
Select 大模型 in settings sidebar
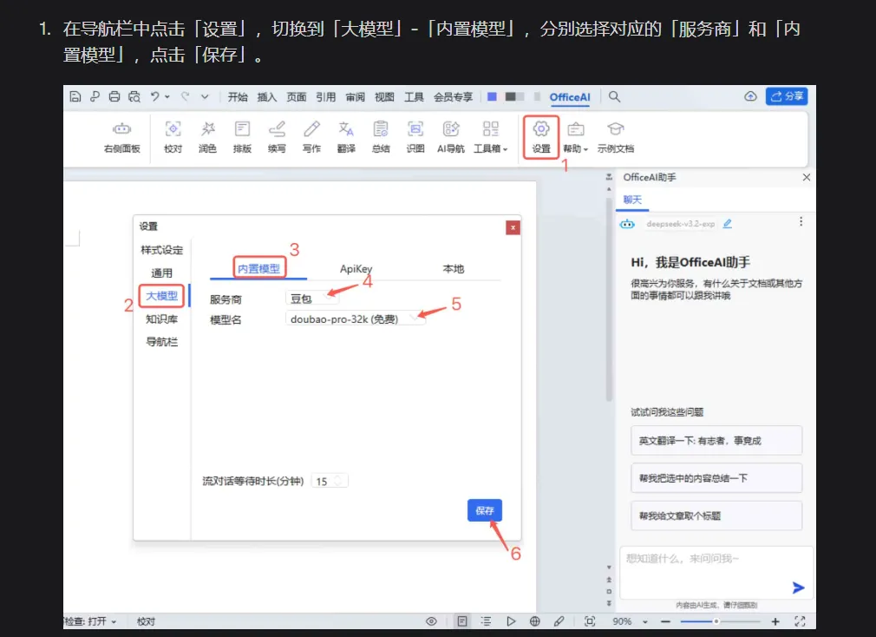161,296
